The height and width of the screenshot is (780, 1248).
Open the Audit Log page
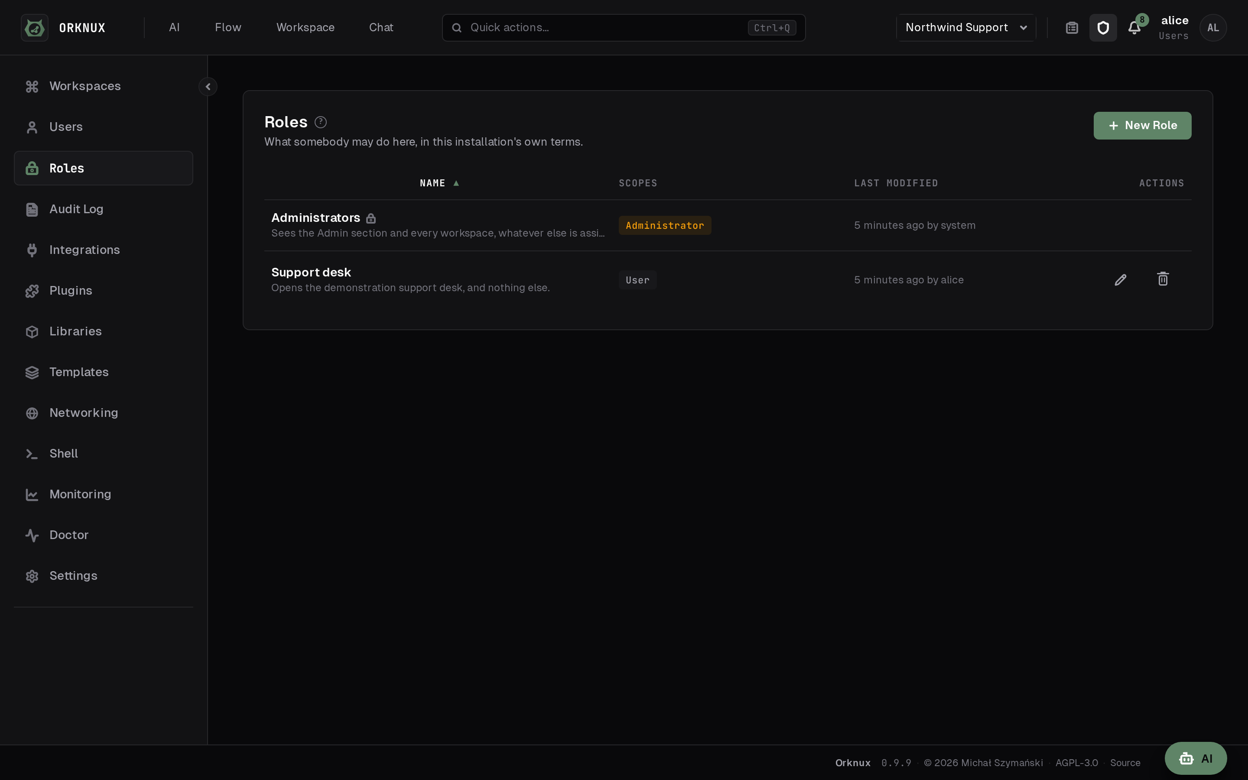tap(103, 209)
